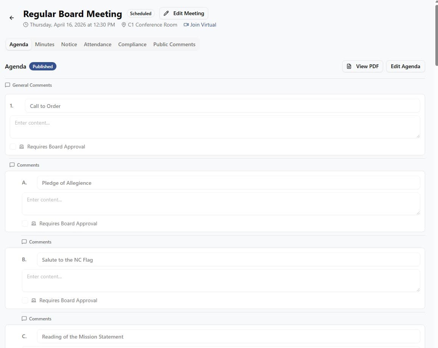Click the Edit Meeting button

tap(184, 13)
